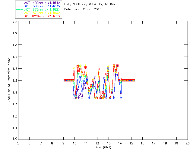
Task: Click the AOT 870nm legend entry
Action: (x=38, y=13)
